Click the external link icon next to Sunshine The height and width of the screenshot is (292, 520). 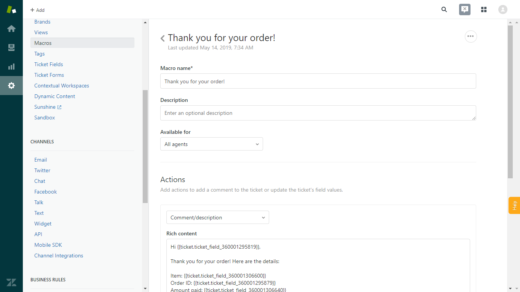tap(59, 107)
